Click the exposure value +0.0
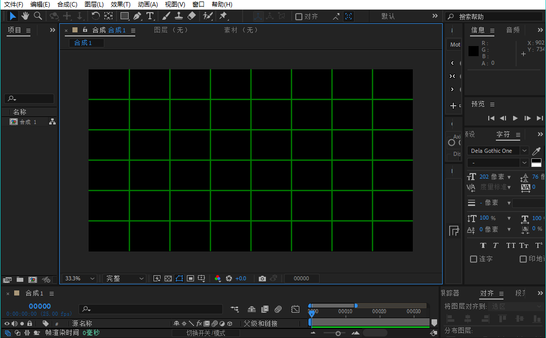This screenshot has height=338, width=546. point(241,278)
